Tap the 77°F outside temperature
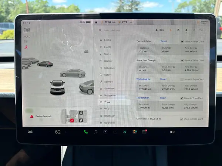 (x=125, y=22)
